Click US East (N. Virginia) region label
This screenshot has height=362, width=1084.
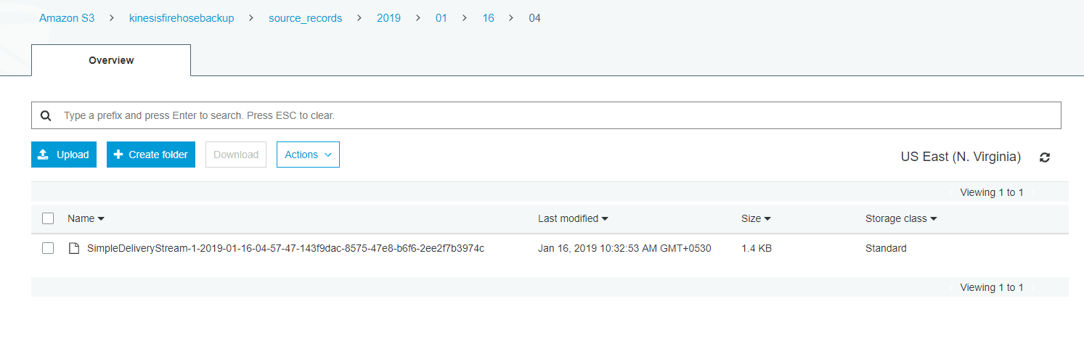pos(961,157)
